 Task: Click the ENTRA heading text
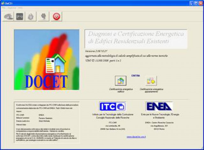pos(136,76)
